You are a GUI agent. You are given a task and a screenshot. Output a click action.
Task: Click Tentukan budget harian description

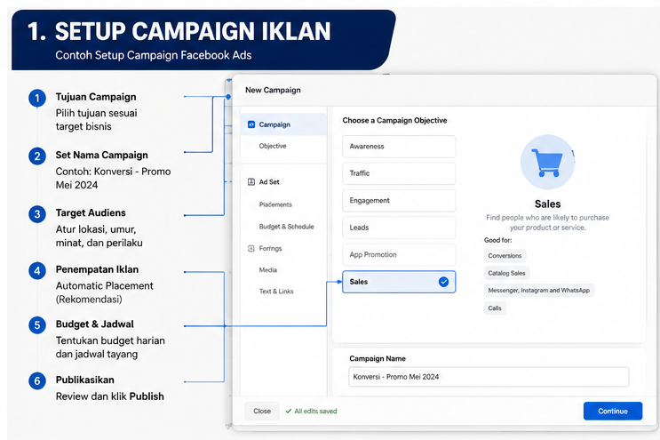pos(110,347)
